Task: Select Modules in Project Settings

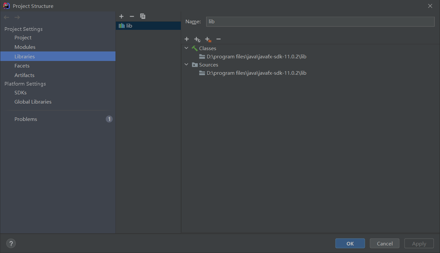Action: 25,47
